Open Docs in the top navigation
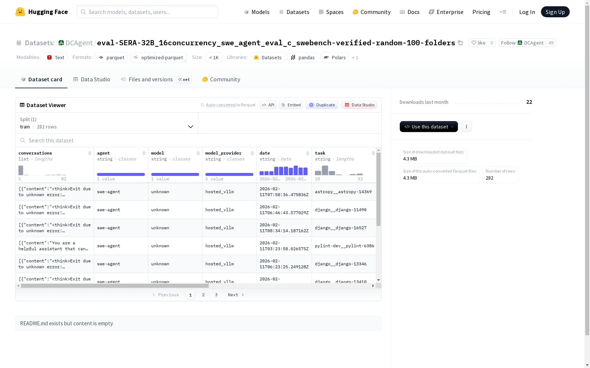 (x=410, y=12)
